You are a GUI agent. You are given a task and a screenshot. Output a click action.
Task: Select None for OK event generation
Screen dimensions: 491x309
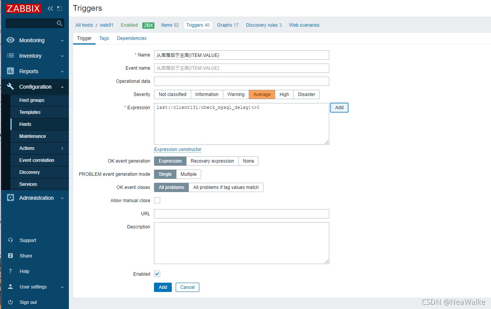248,161
